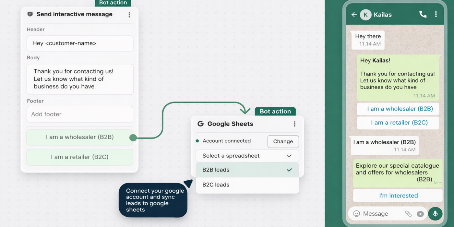Choose B2C leads from the spreadsheet list
The height and width of the screenshot is (227, 454).
pyautogui.click(x=247, y=185)
